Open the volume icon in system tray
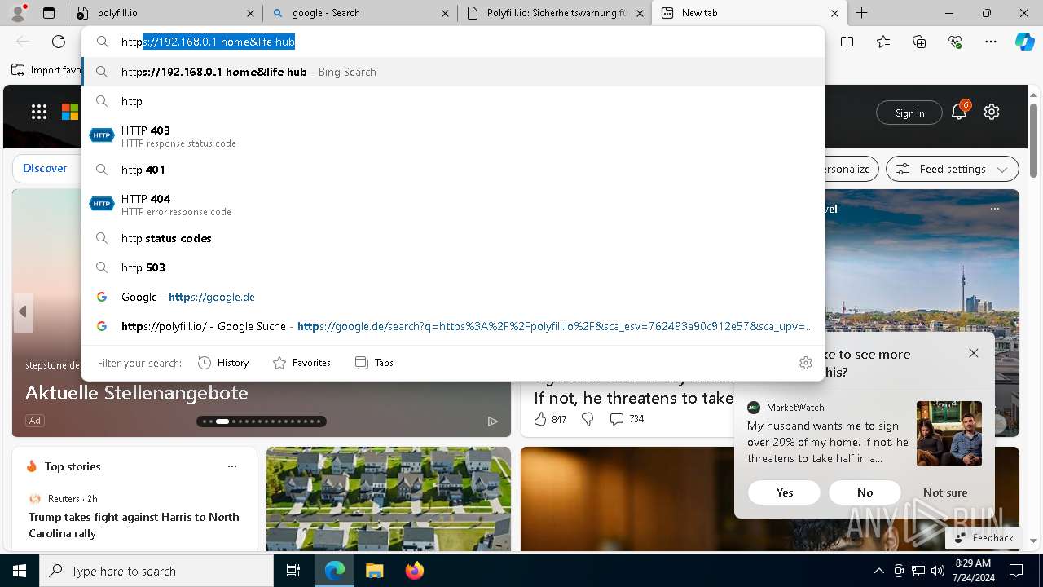Screen dimensions: 1043x587 [x=937, y=571]
